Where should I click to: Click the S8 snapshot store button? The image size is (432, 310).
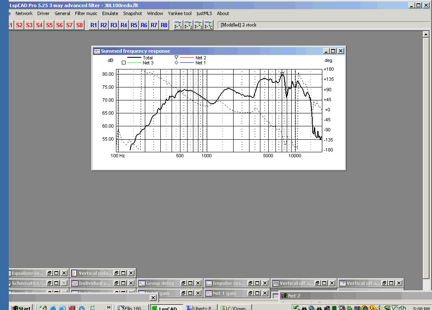click(80, 25)
